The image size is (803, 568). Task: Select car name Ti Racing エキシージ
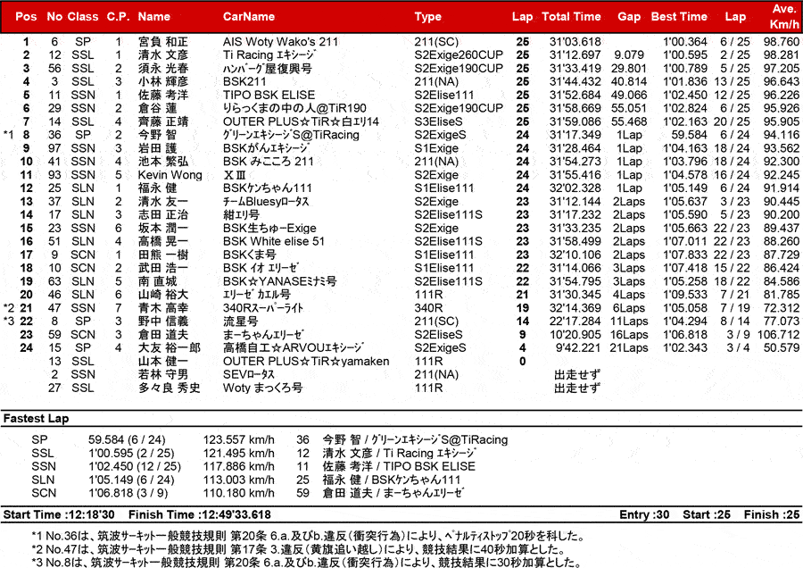pyautogui.click(x=269, y=54)
